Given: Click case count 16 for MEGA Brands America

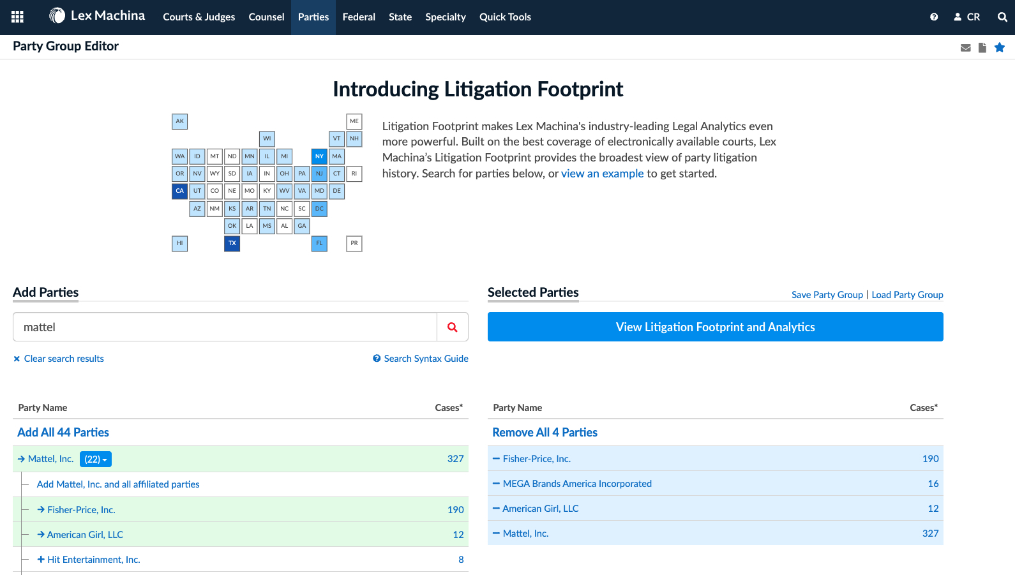Looking at the screenshot, I should click(x=933, y=484).
